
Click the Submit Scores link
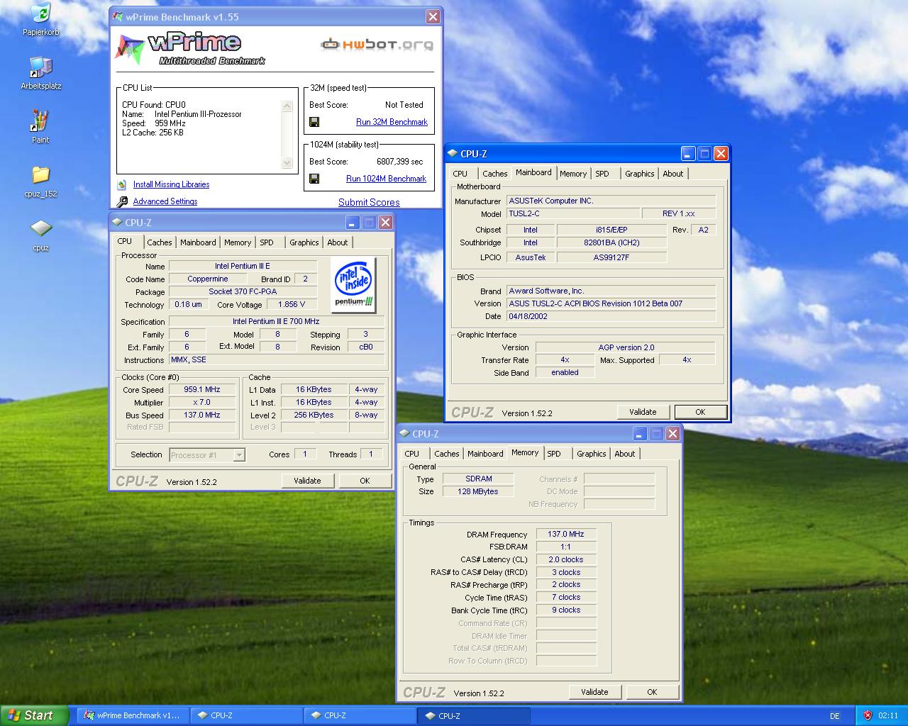(x=369, y=202)
